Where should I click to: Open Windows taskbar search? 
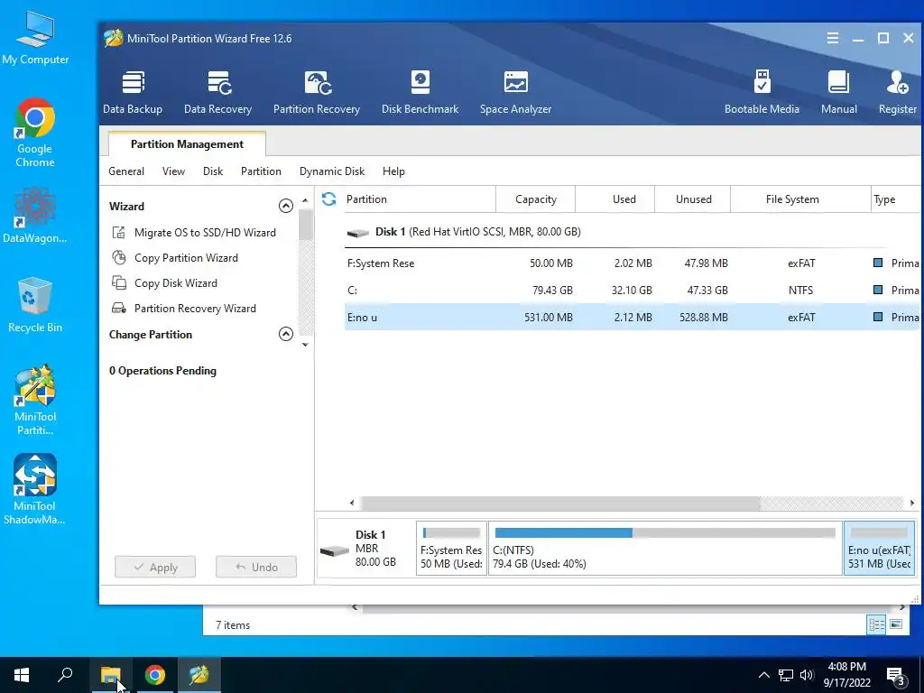[65, 675]
